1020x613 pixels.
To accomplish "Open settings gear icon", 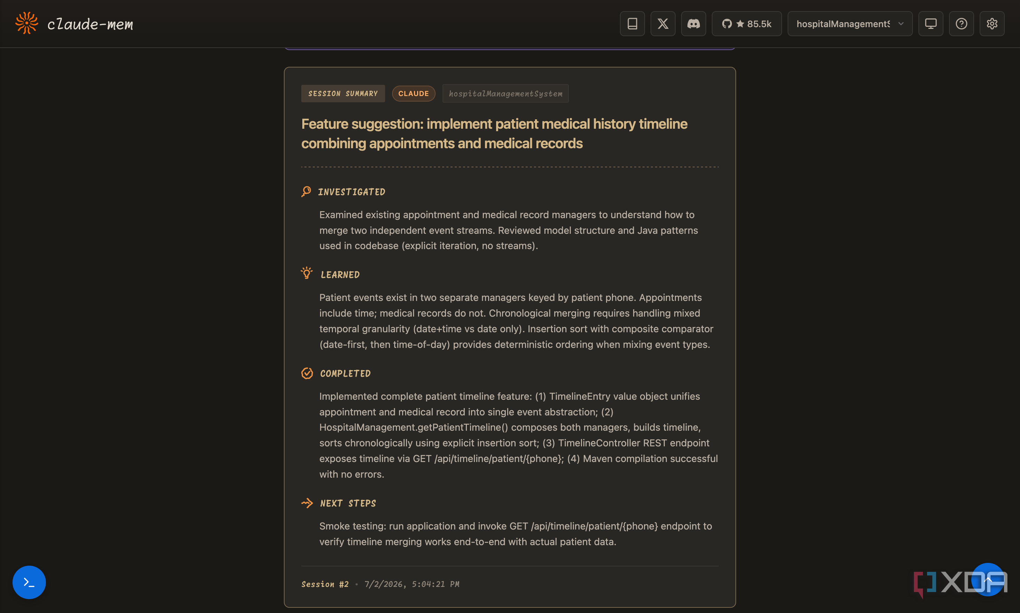I will click(x=992, y=24).
